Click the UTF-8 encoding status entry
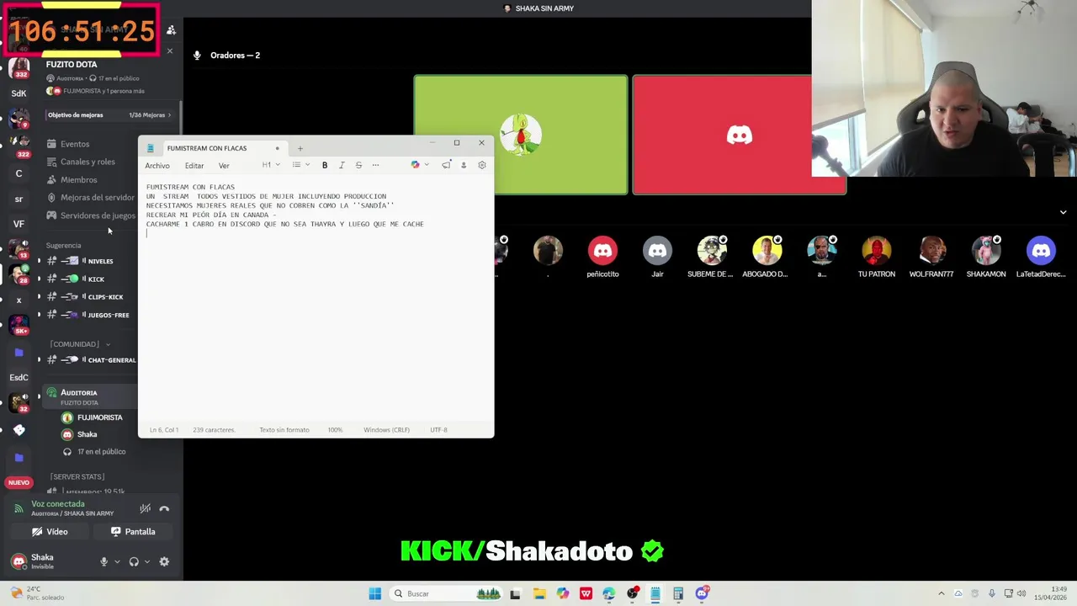The height and width of the screenshot is (606, 1077). pyautogui.click(x=438, y=430)
